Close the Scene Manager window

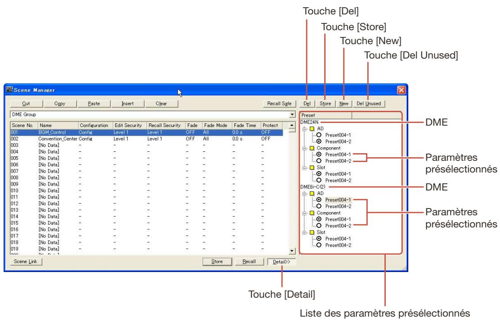tap(402, 90)
